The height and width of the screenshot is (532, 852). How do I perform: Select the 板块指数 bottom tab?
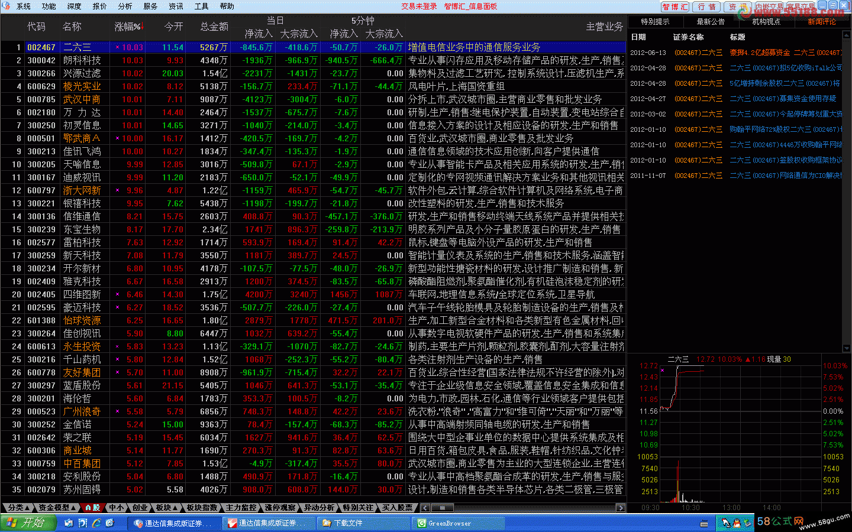pyautogui.click(x=202, y=508)
